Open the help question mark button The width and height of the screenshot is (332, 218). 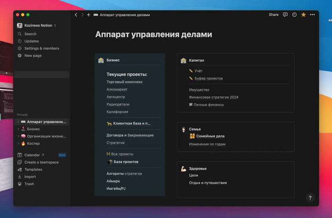pos(310,198)
